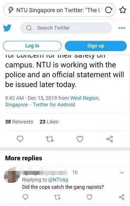Click the Twitter bird logo
This screenshot has width=130, height=206.
pos(7,28)
